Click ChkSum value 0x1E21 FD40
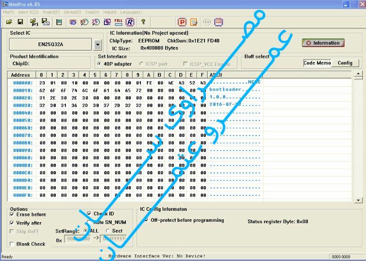 coord(204,41)
